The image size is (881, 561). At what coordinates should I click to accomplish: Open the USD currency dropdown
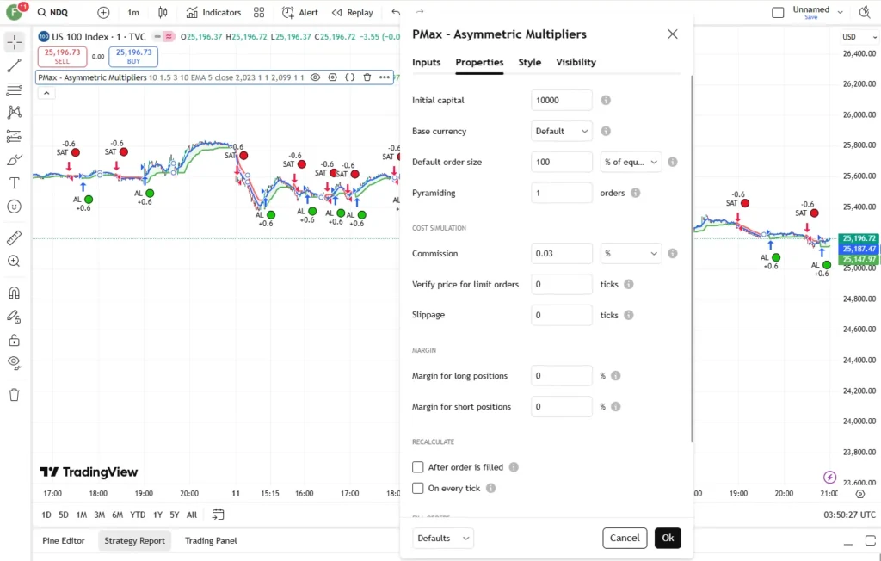pyautogui.click(x=859, y=37)
